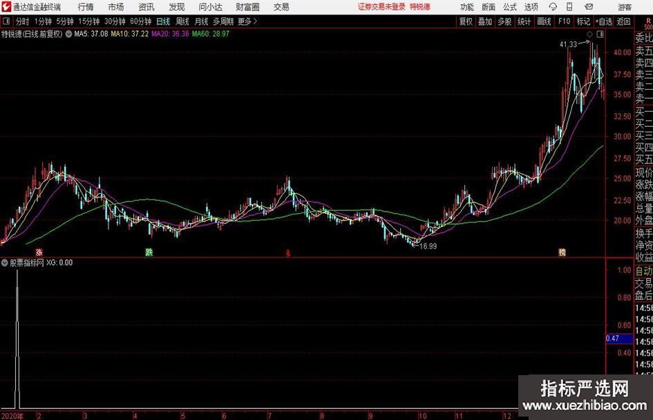Open the mobile phone icon in title bar

(x=569, y=7)
